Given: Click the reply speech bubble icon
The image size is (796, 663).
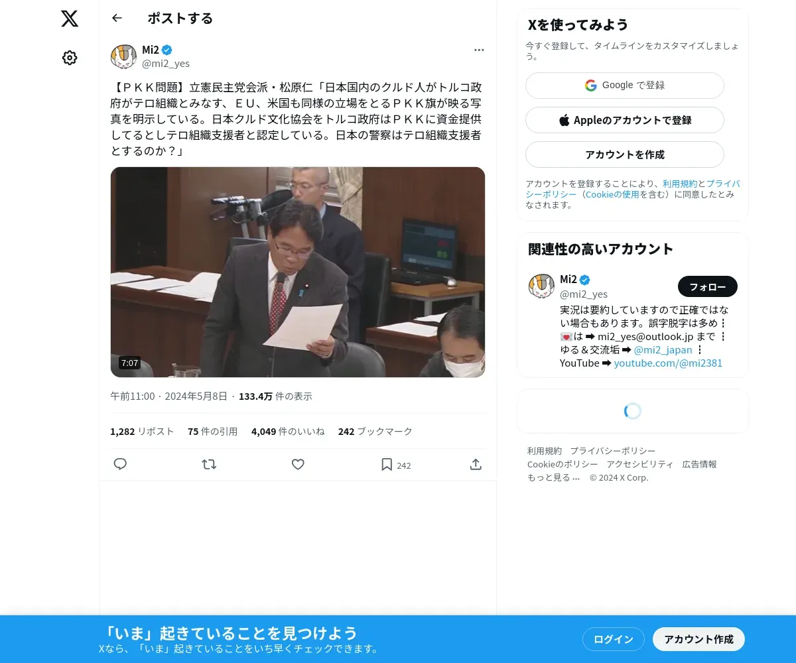Looking at the screenshot, I should [120, 464].
